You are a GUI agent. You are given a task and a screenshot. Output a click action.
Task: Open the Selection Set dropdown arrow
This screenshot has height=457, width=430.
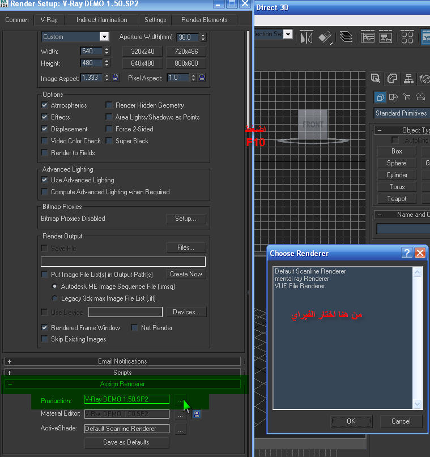tap(288, 35)
